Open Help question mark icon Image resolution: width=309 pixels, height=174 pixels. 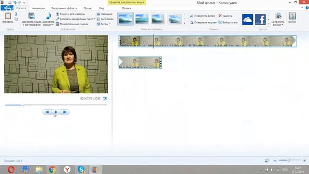point(307,8)
